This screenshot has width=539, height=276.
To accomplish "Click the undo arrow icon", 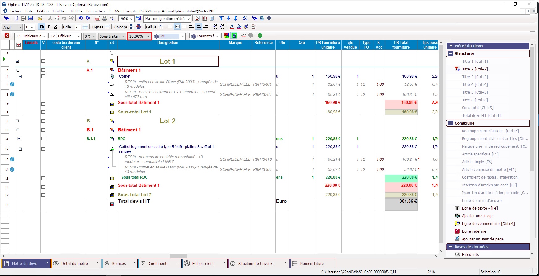I will point(80,19).
